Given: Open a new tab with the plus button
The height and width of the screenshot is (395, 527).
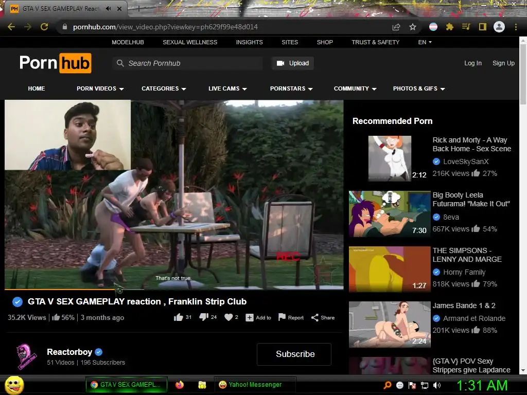Looking at the screenshot, I should point(138,9).
